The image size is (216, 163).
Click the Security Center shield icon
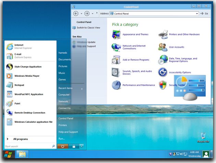click(x=163, y=85)
